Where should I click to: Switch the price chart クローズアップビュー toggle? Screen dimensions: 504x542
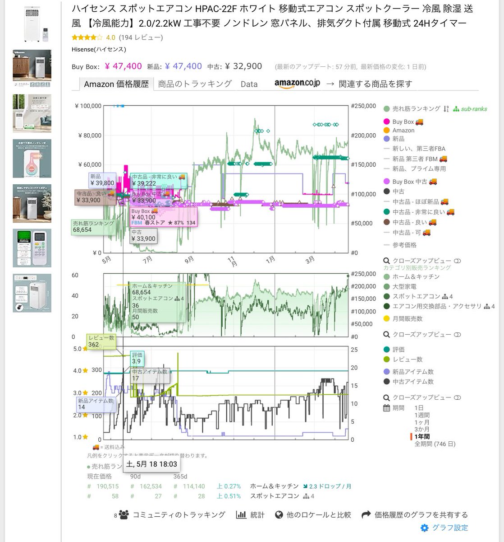tap(457, 261)
